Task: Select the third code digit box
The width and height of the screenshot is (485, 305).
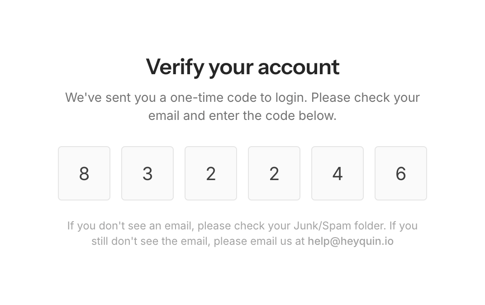Action: click(211, 173)
